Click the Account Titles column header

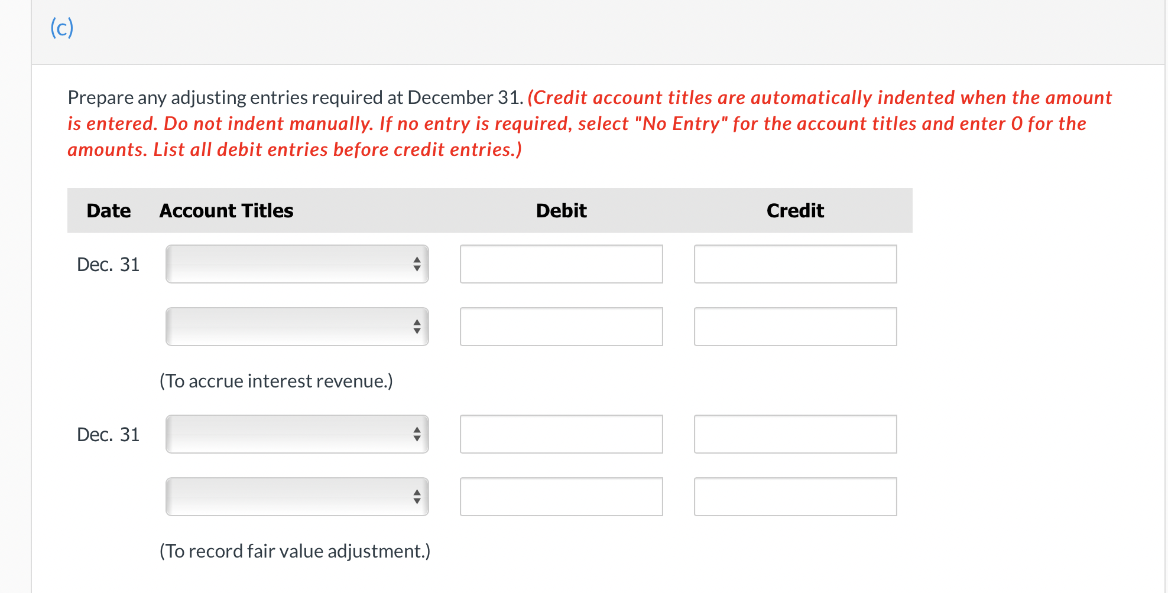point(225,210)
